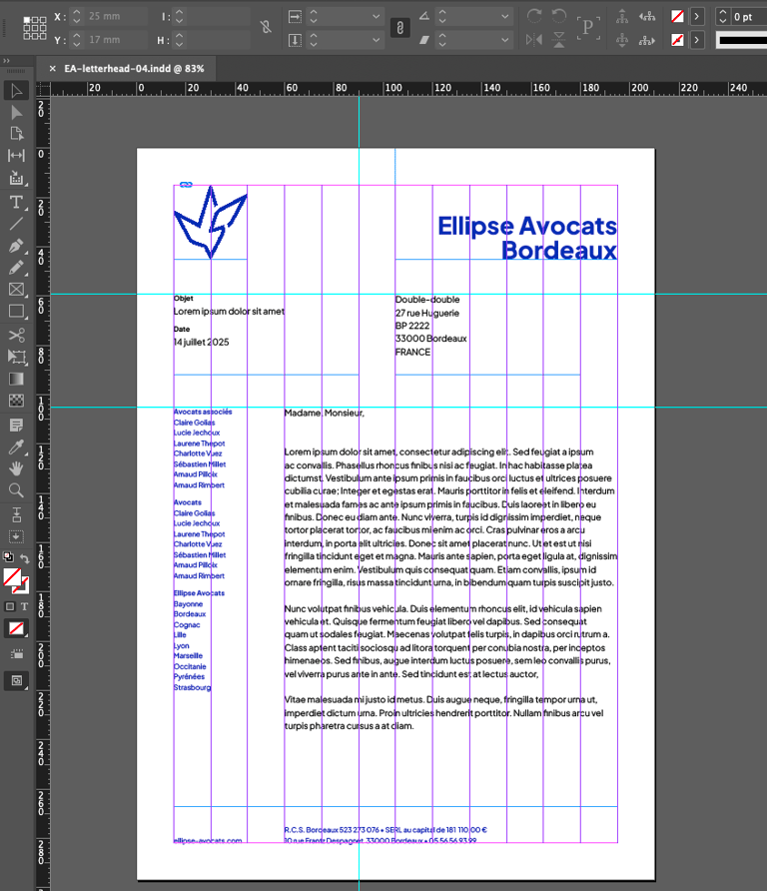This screenshot has height=891, width=767.
Task: Click the Rotate 90° clockwise icon
Action: (x=534, y=16)
